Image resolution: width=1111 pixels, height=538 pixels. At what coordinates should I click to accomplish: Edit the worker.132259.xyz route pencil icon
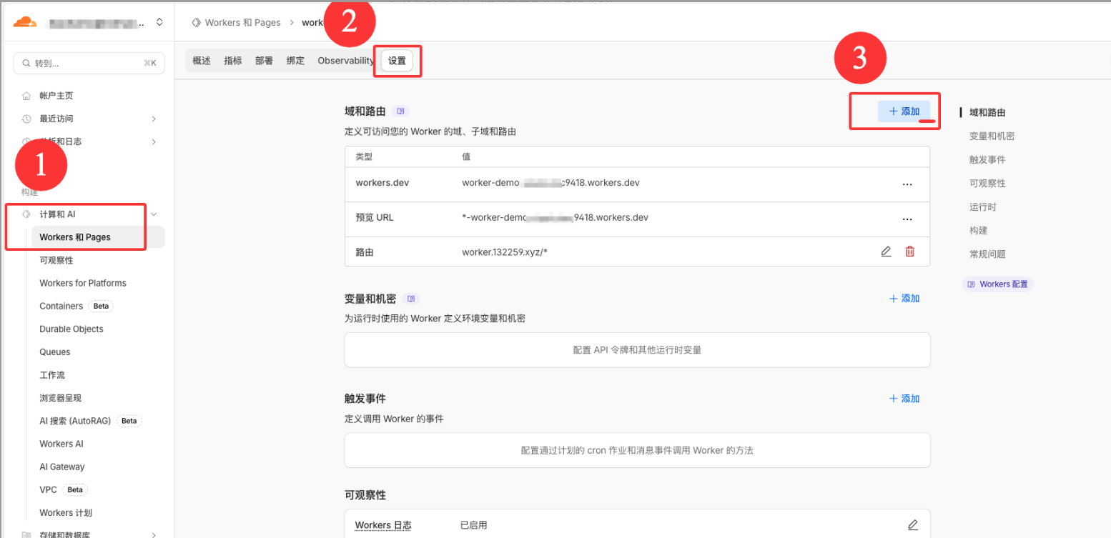[886, 251]
